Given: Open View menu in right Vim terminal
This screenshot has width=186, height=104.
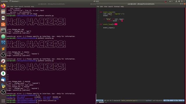Looking at the screenshot, I should point(105,7).
